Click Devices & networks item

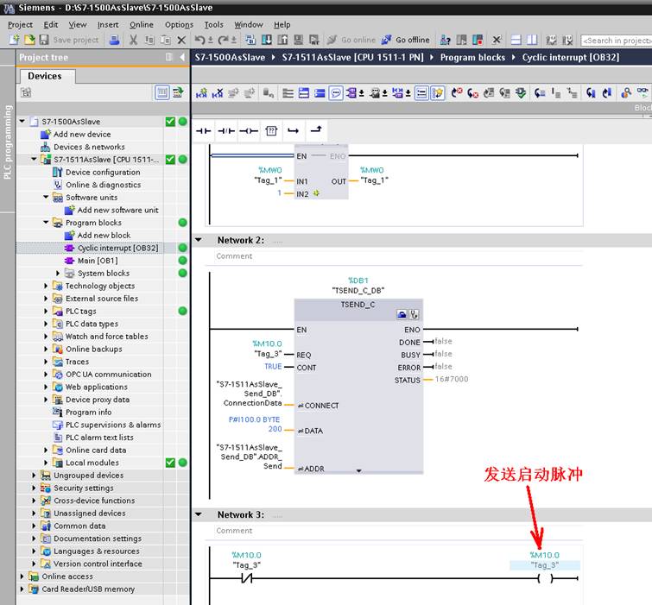[x=89, y=147]
